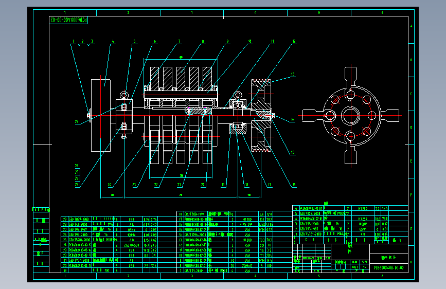Select part callout number 7 at the top
This screenshot has width=446, height=289.
pyautogui.click(x=179, y=42)
